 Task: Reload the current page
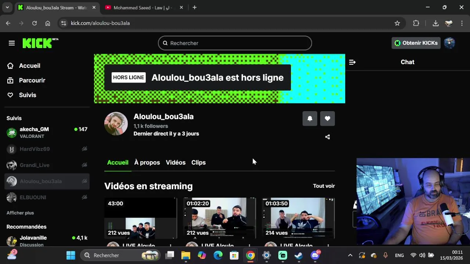(35, 23)
